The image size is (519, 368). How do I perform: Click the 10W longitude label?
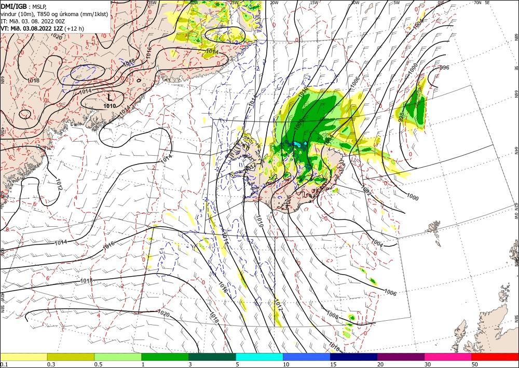(355, 3)
